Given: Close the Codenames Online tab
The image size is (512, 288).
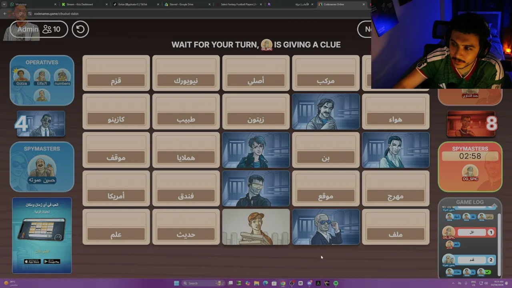Looking at the screenshot, I should point(364,4).
